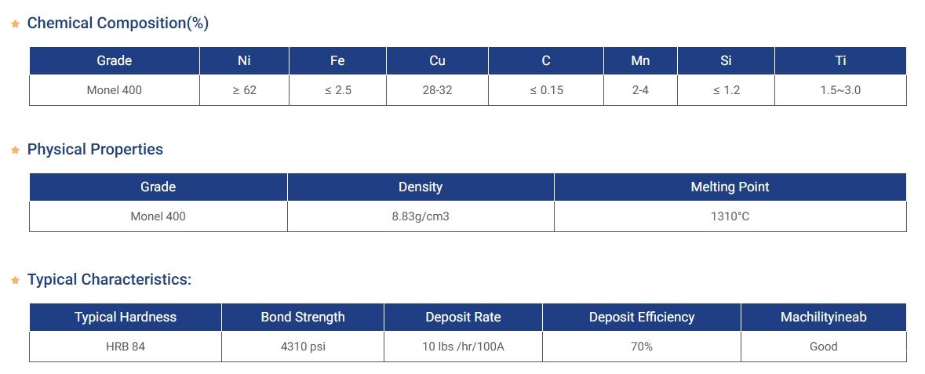The image size is (925, 374).
Task: Click the Ti column header
Action: click(x=840, y=60)
